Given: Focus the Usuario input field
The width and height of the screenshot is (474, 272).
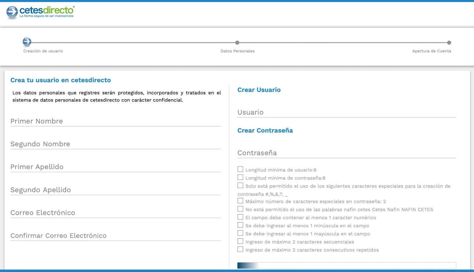Looking at the screenshot, I should tap(347, 112).
